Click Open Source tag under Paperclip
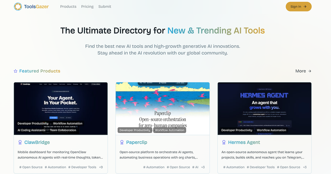This screenshot has height=174, width=331. coord(178,167)
